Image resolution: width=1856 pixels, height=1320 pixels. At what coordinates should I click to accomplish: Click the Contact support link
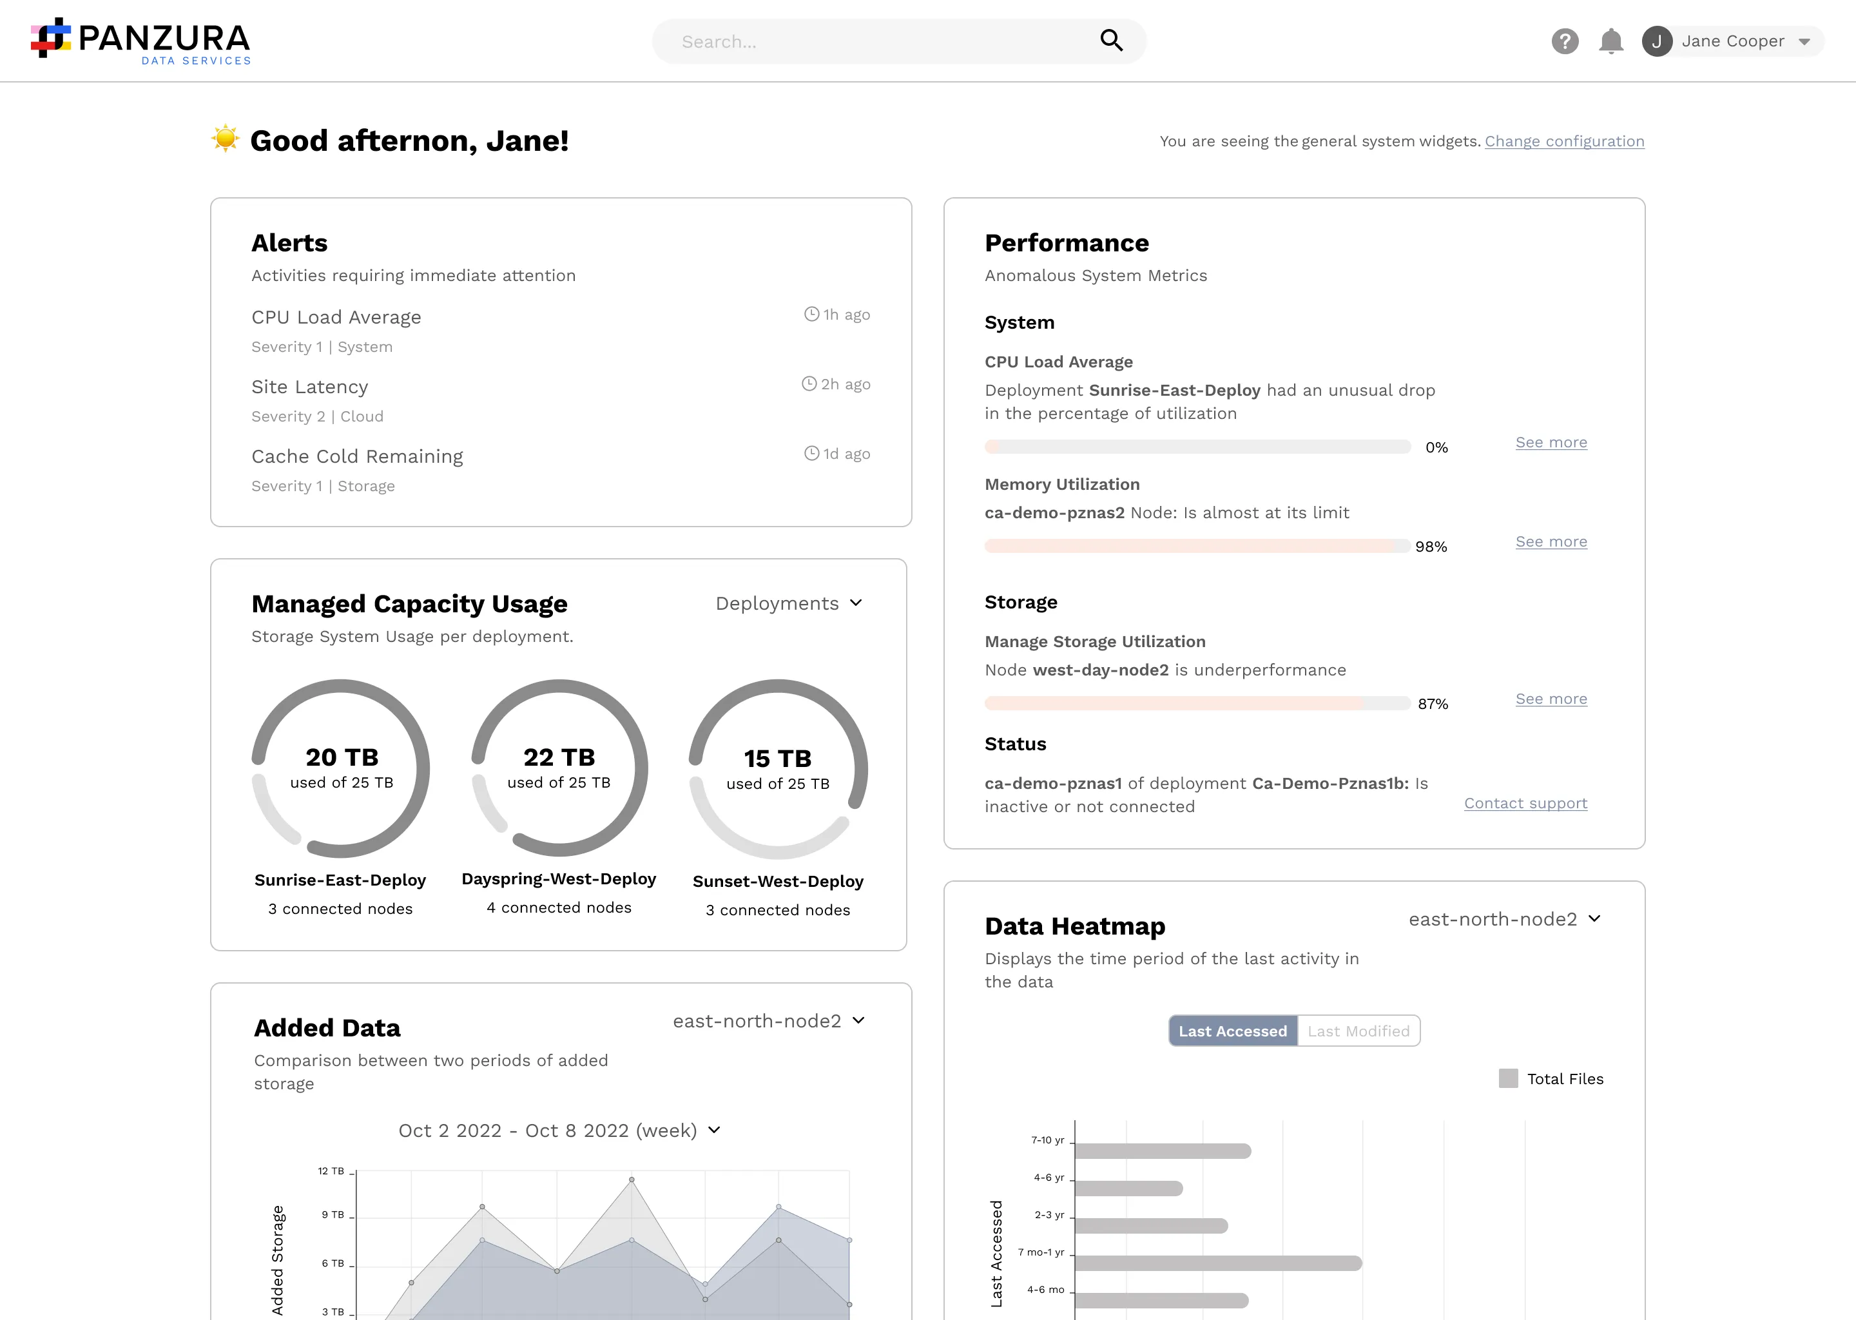coord(1525,803)
